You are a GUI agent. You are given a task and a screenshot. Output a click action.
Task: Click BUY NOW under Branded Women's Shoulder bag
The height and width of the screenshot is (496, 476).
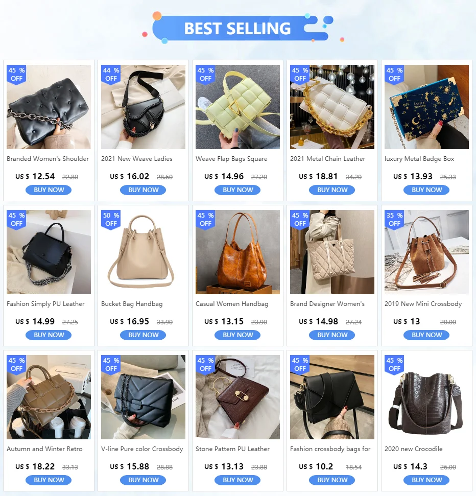click(49, 190)
